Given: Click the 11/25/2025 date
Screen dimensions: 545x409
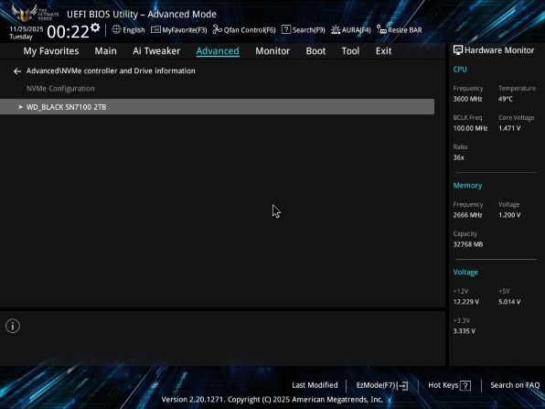Looking at the screenshot, I should pyautogui.click(x=27, y=29).
